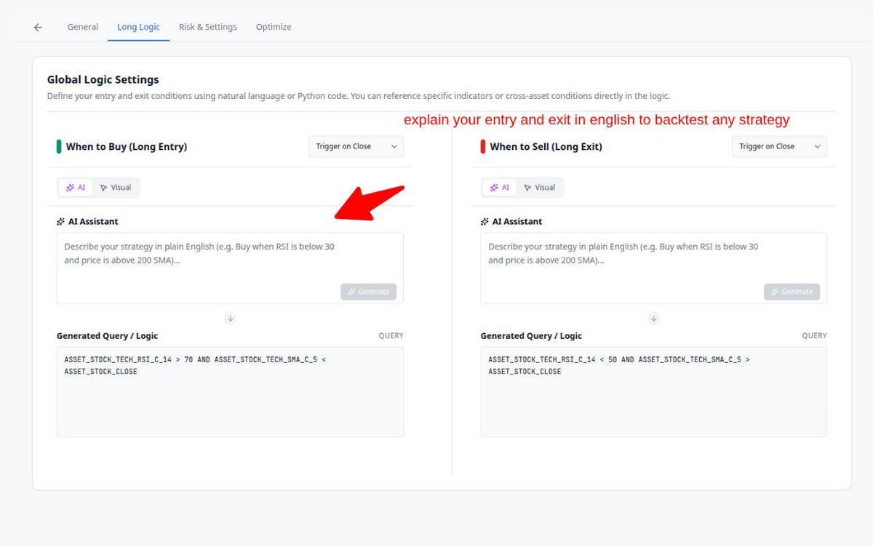873x547 pixels.
Task: Click Generate button under Long Exit
Action: pyautogui.click(x=792, y=292)
